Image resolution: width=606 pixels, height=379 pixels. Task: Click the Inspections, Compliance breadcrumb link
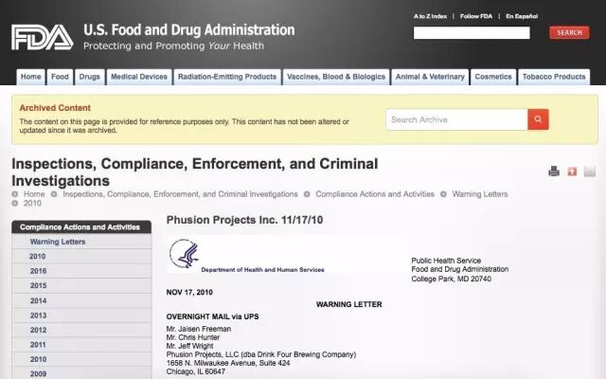coord(181,194)
